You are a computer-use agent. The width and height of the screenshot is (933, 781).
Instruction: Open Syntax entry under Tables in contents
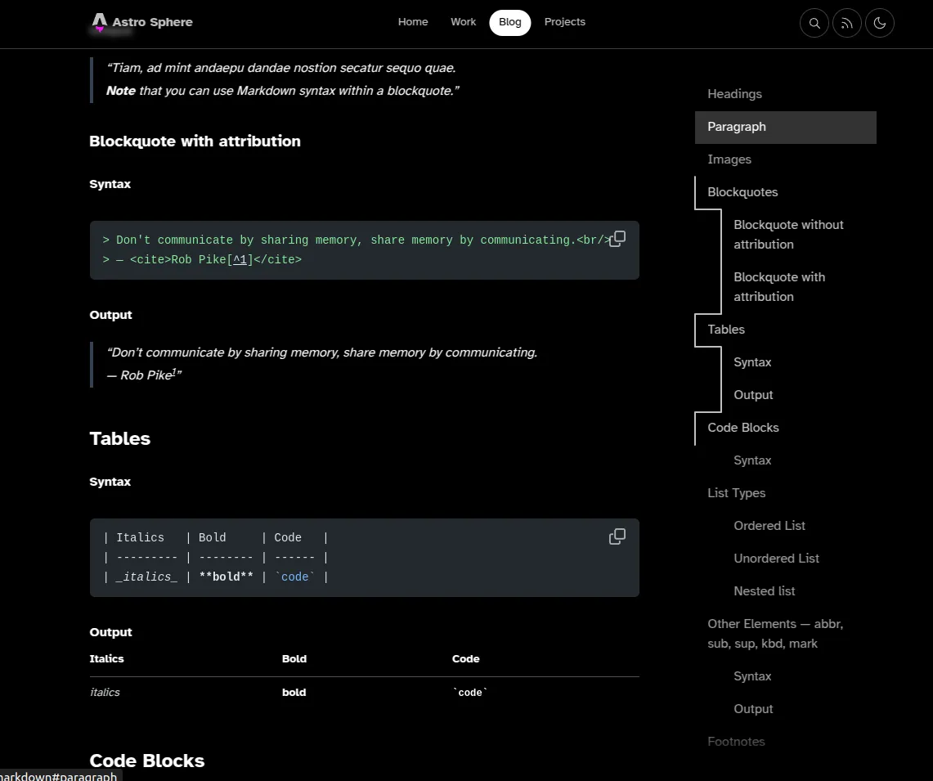752,362
